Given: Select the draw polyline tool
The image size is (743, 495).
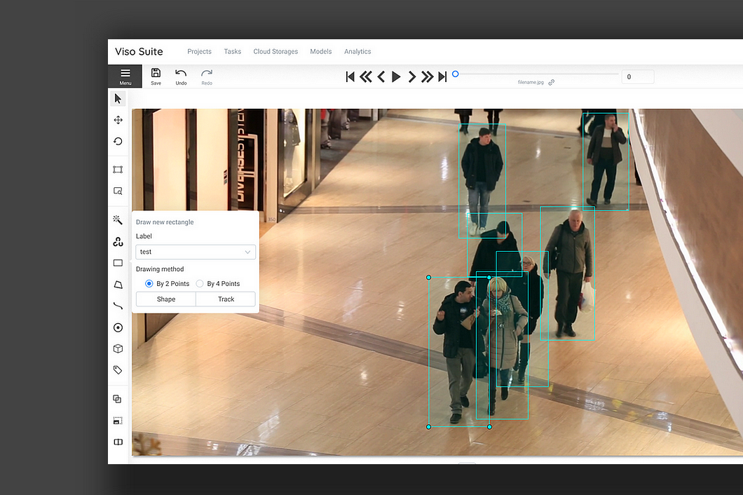Looking at the screenshot, I should pyautogui.click(x=118, y=306).
